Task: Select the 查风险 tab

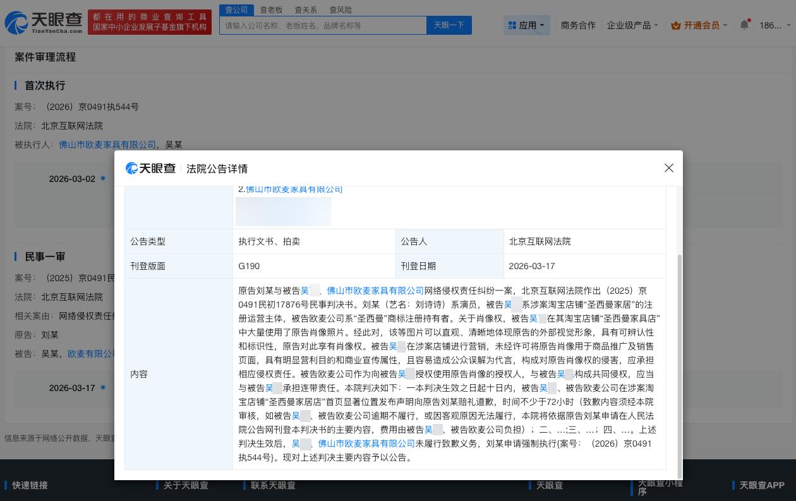Action: pyautogui.click(x=341, y=9)
